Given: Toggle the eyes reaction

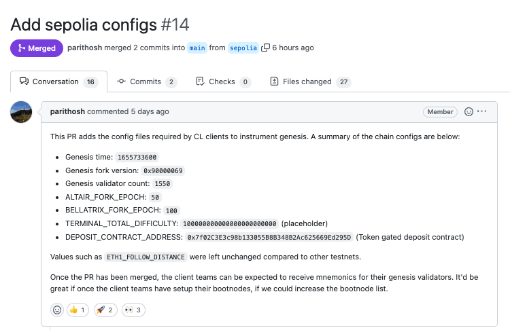Looking at the screenshot, I should (133, 310).
